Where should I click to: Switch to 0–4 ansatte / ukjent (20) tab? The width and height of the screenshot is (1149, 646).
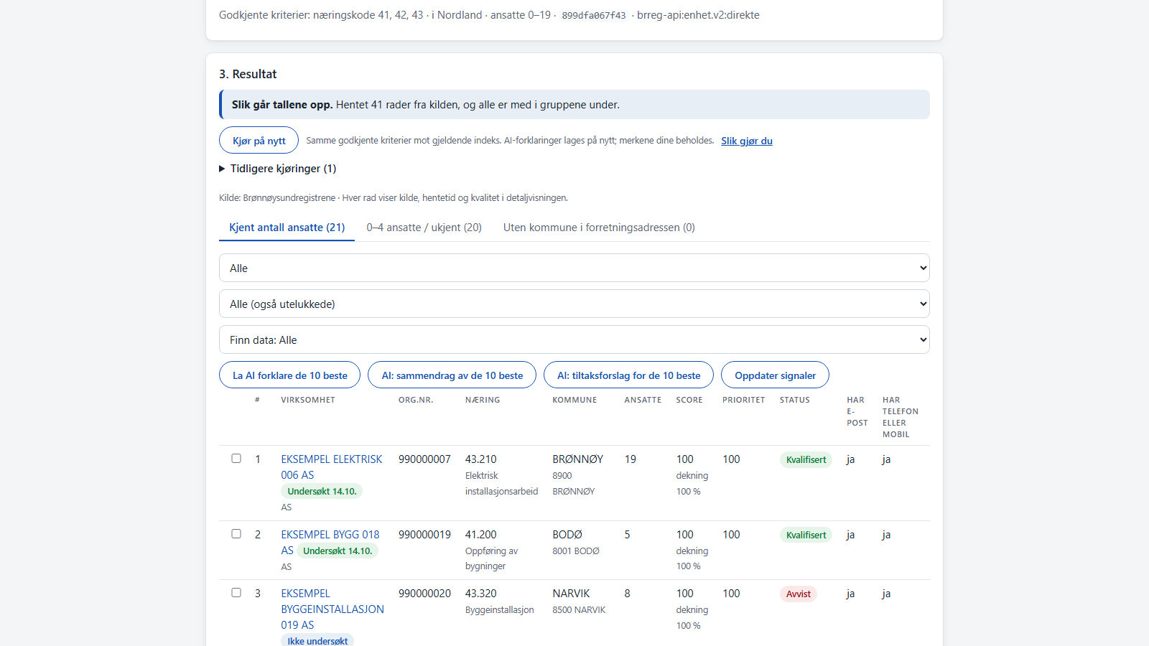click(x=424, y=228)
